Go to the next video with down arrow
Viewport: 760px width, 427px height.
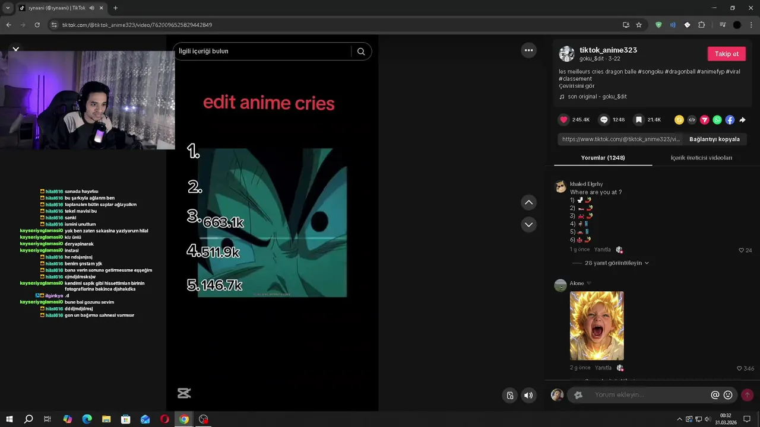pyautogui.click(x=528, y=225)
